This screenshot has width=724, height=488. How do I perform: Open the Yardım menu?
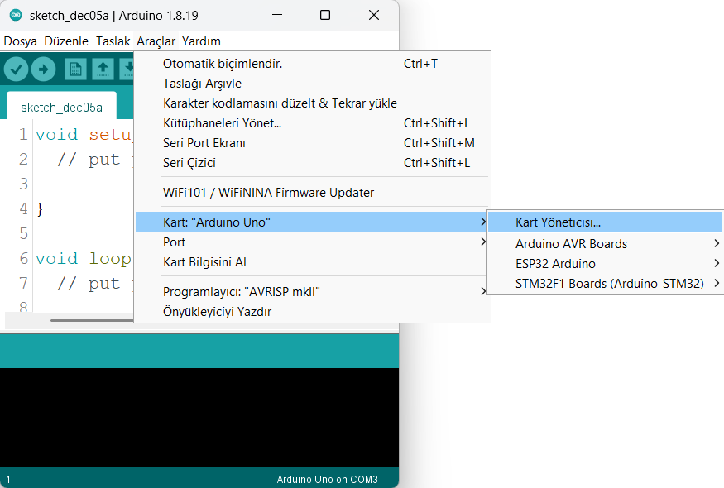coord(201,41)
